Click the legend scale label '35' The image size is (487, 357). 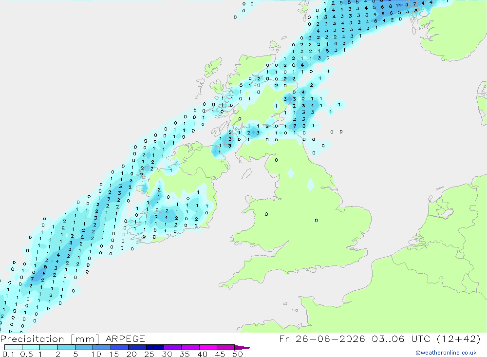[185, 354]
